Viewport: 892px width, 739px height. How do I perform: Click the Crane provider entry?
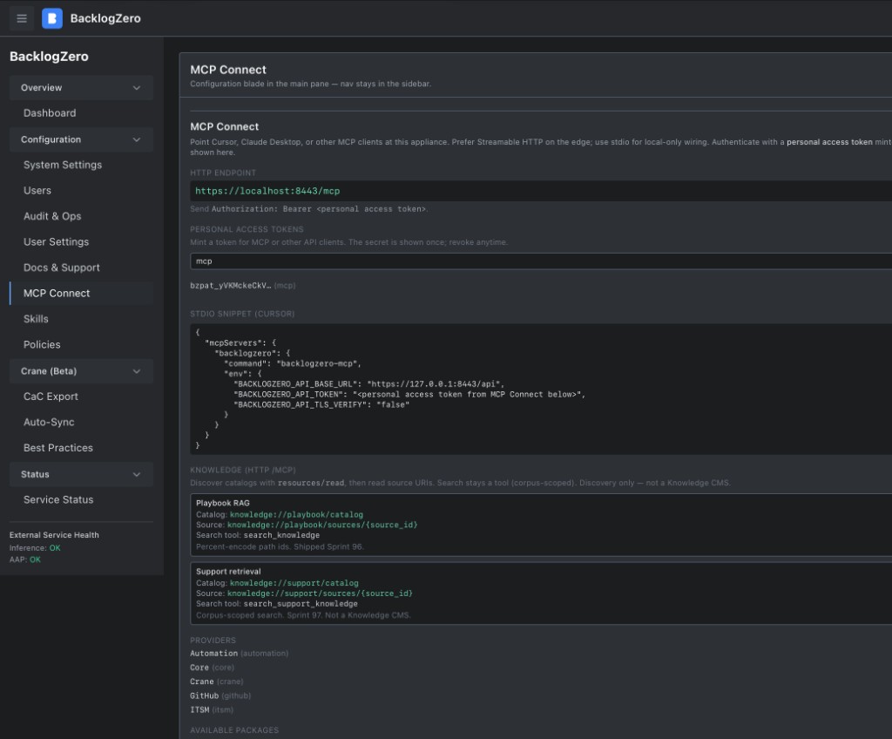pyautogui.click(x=216, y=681)
